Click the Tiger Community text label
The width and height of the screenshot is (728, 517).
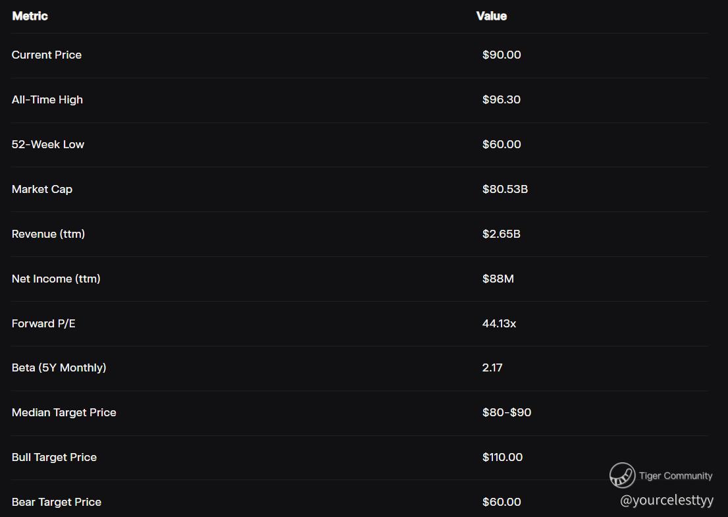675,476
